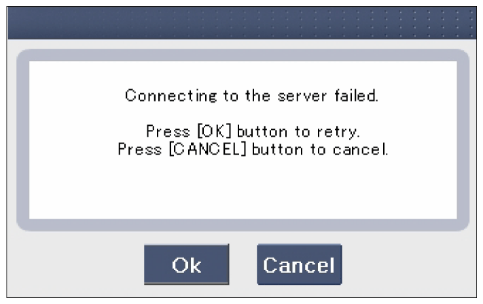This screenshot has height=304, width=483.
Task: Click the word "server" in the error message
Action: 302,96
